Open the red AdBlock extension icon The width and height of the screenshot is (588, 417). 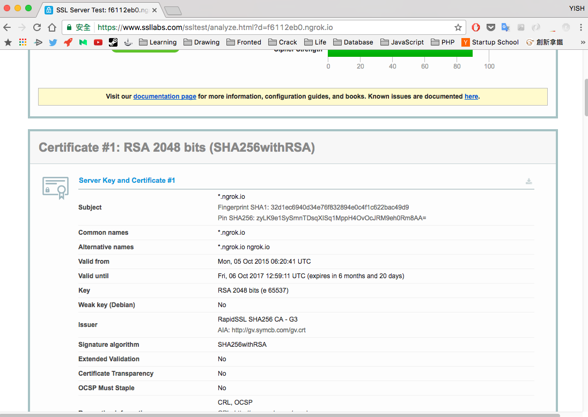476,27
